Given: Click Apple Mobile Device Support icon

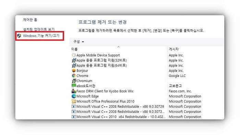Looking at the screenshot, I should click(74, 55).
